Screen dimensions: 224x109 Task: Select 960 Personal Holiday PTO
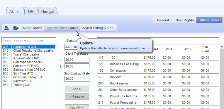29,77
